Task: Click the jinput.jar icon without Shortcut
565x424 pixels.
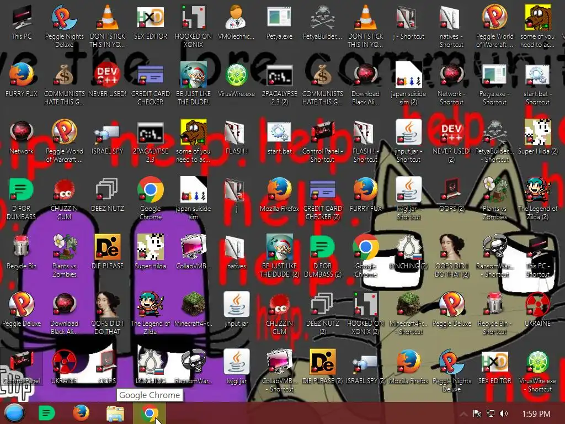Action: [236, 309]
